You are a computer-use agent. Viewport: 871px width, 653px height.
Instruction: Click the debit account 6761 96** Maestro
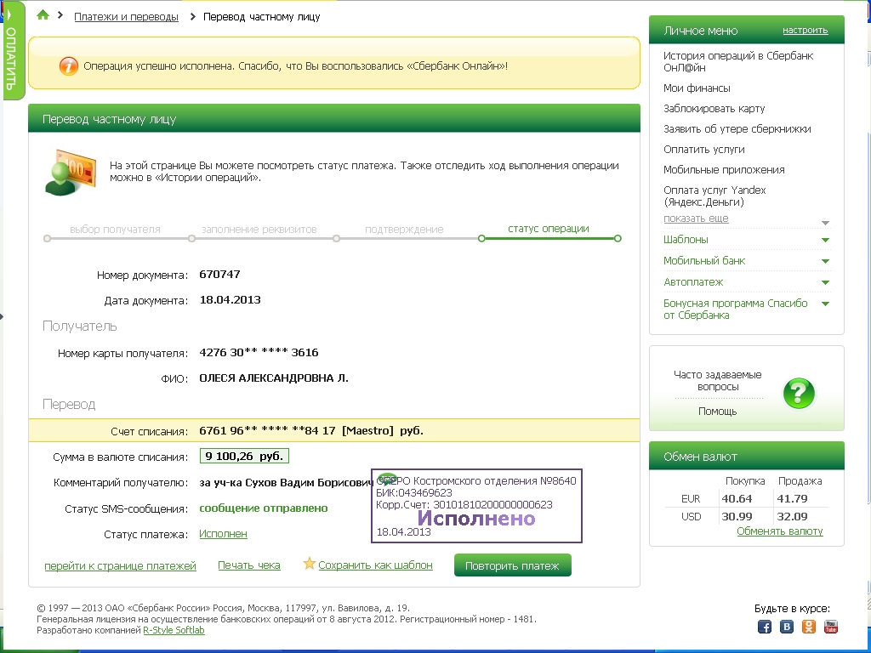point(311,431)
